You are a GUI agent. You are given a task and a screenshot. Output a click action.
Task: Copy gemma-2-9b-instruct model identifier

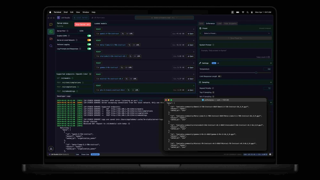coord(122,68)
